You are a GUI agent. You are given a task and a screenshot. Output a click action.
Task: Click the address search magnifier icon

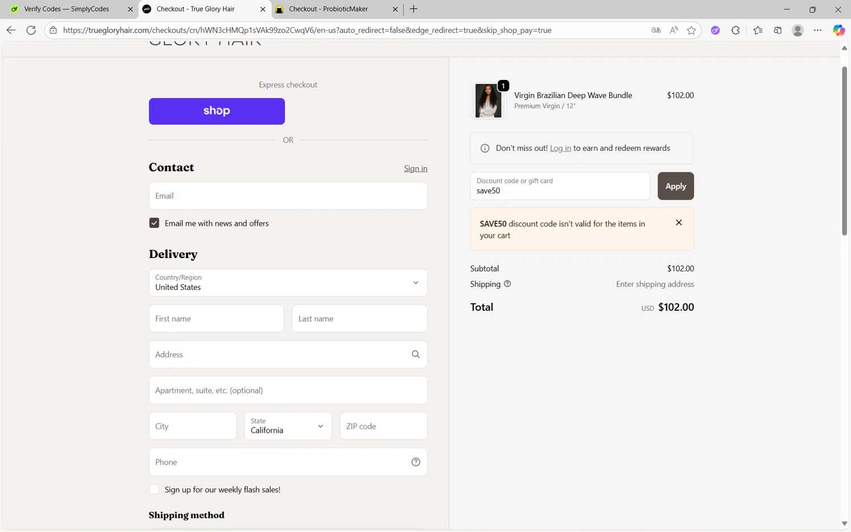pos(416,354)
